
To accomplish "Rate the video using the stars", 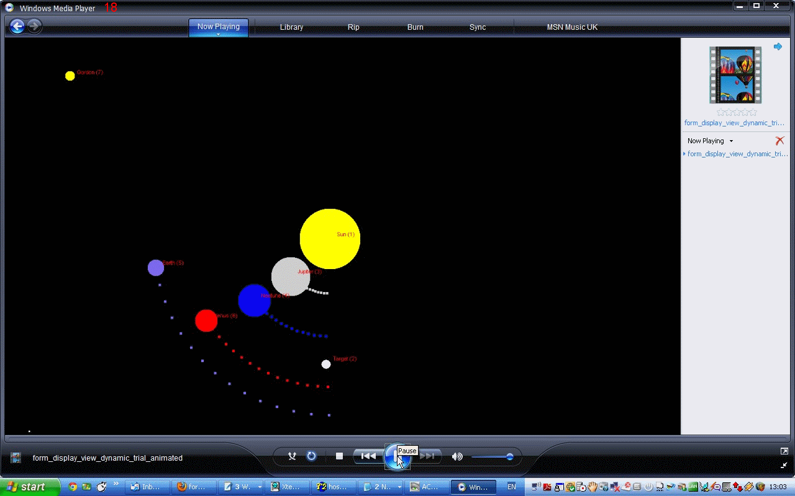I will pyautogui.click(x=737, y=112).
